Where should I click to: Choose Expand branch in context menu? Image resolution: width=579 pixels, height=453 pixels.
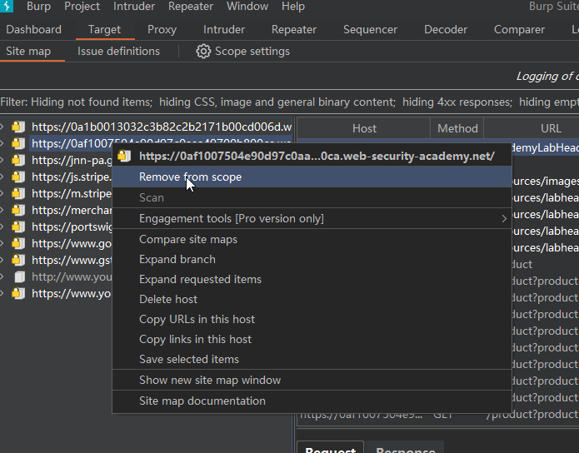coord(312,259)
